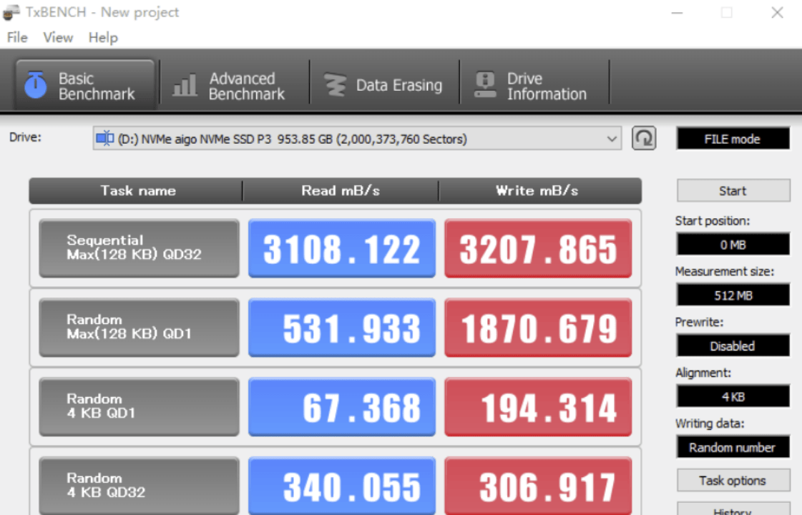The width and height of the screenshot is (802, 515).
Task: Open the File menu
Action: click(x=17, y=37)
